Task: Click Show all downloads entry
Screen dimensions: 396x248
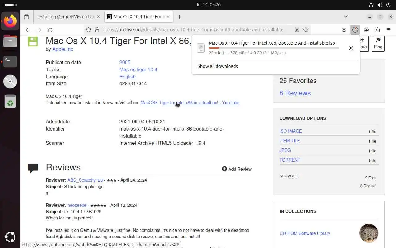Action: click(218, 66)
